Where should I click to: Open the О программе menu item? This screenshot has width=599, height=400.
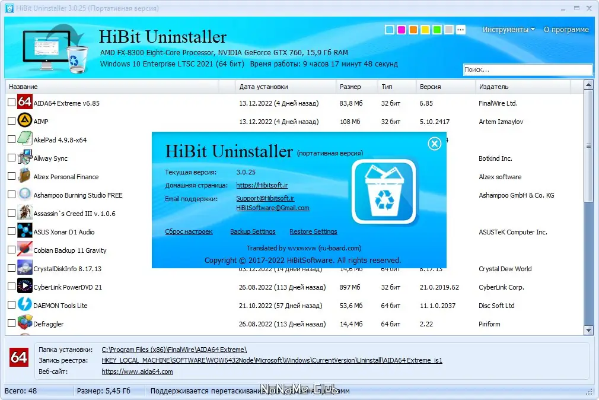click(566, 30)
